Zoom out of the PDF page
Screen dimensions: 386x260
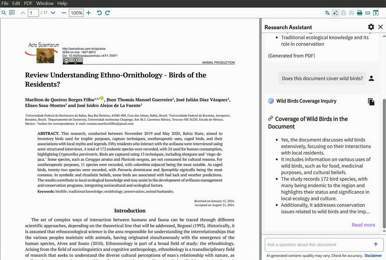click(64, 13)
